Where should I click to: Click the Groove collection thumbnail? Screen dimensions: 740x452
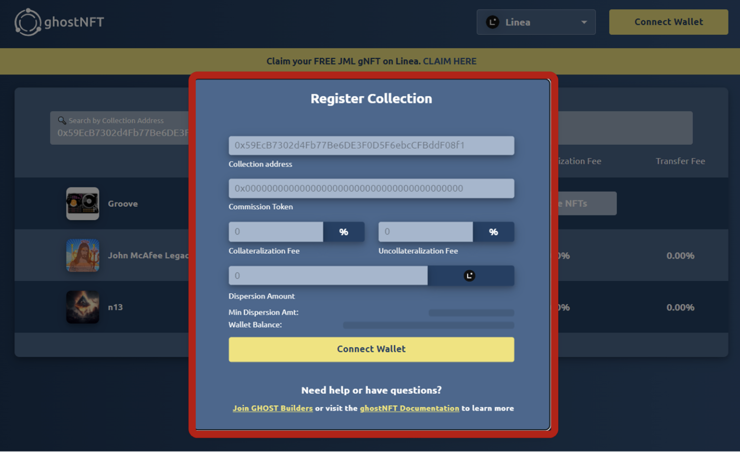tap(82, 204)
